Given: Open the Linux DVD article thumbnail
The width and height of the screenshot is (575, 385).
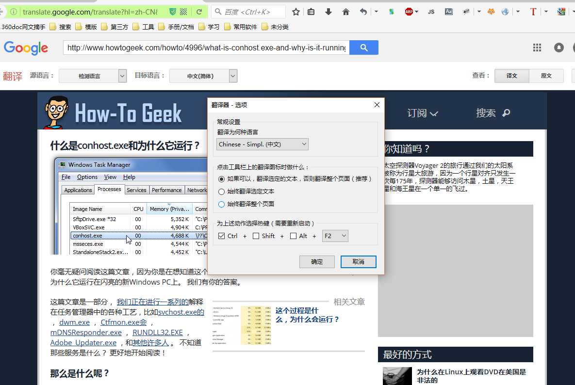Looking at the screenshot, I should 397,376.
